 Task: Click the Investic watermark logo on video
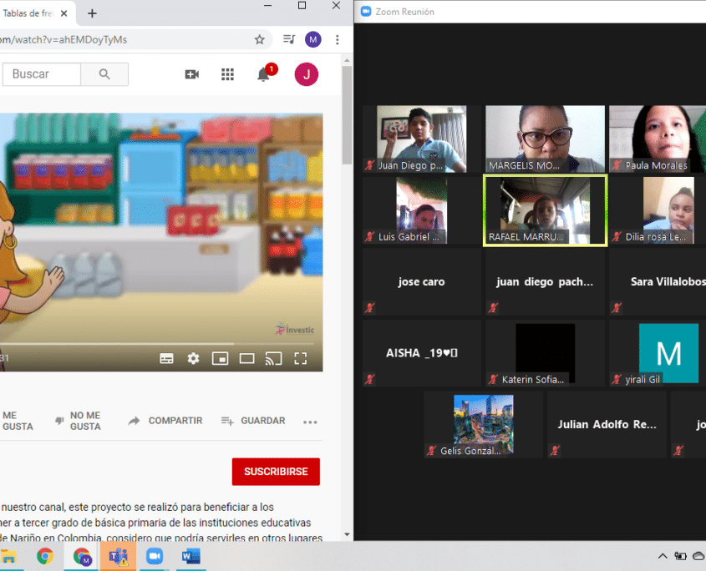point(295,329)
